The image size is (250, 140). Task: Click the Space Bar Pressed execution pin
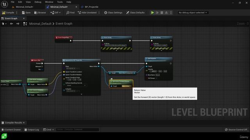pyautogui.click(x=42, y=63)
